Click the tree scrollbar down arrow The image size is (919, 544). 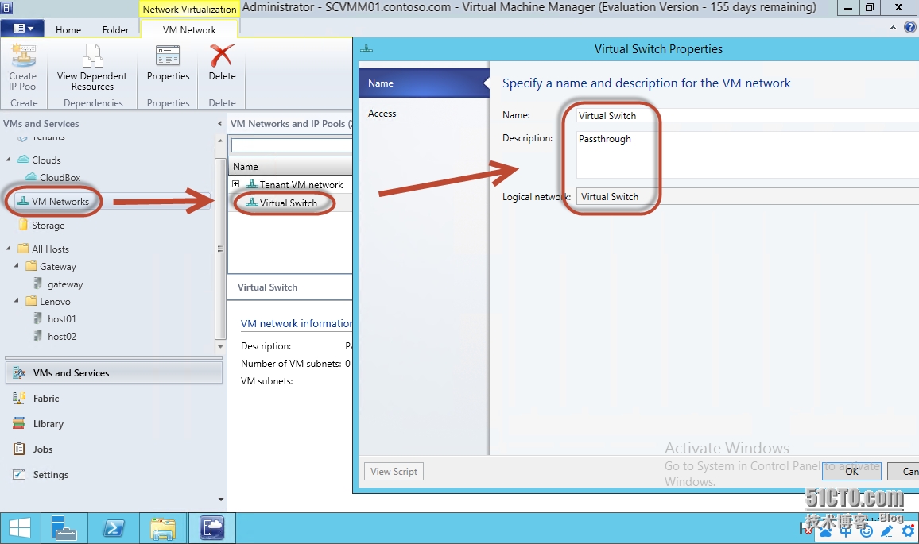(220, 347)
